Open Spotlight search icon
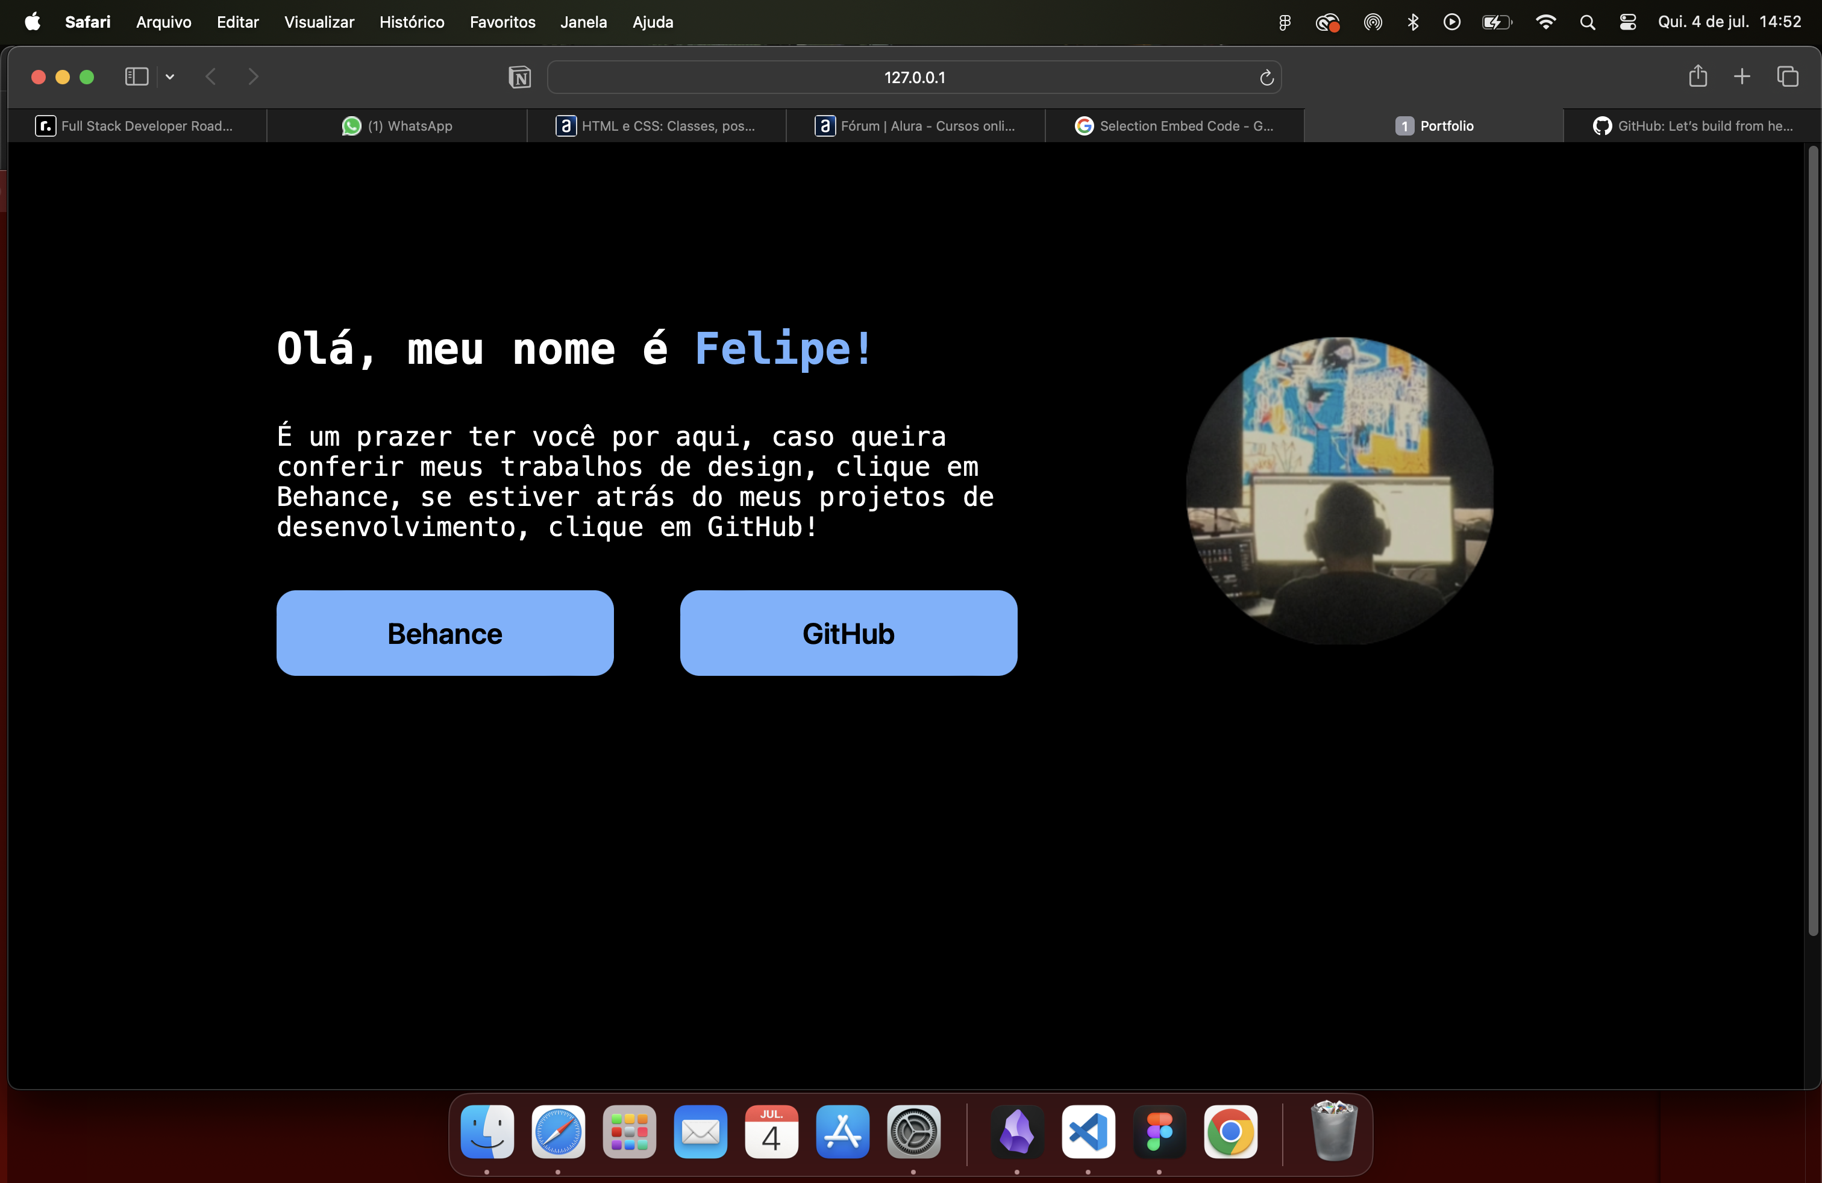The width and height of the screenshot is (1822, 1183). click(1587, 22)
